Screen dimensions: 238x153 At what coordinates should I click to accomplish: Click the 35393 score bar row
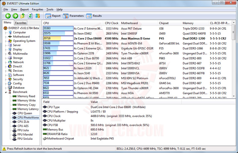tap(58, 28)
